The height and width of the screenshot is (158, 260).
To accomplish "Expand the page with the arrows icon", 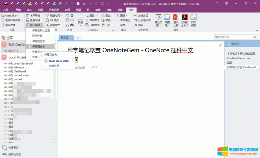I will pyautogui.click(x=220, y=45).
